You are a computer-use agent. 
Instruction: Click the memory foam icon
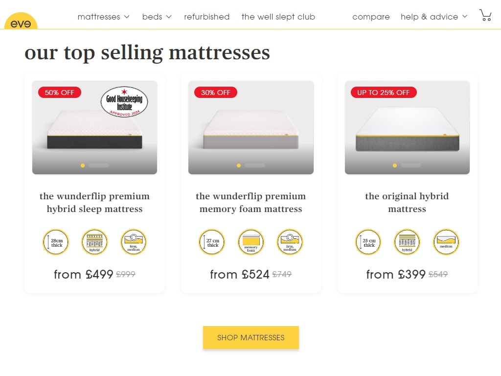click(251, 242)
